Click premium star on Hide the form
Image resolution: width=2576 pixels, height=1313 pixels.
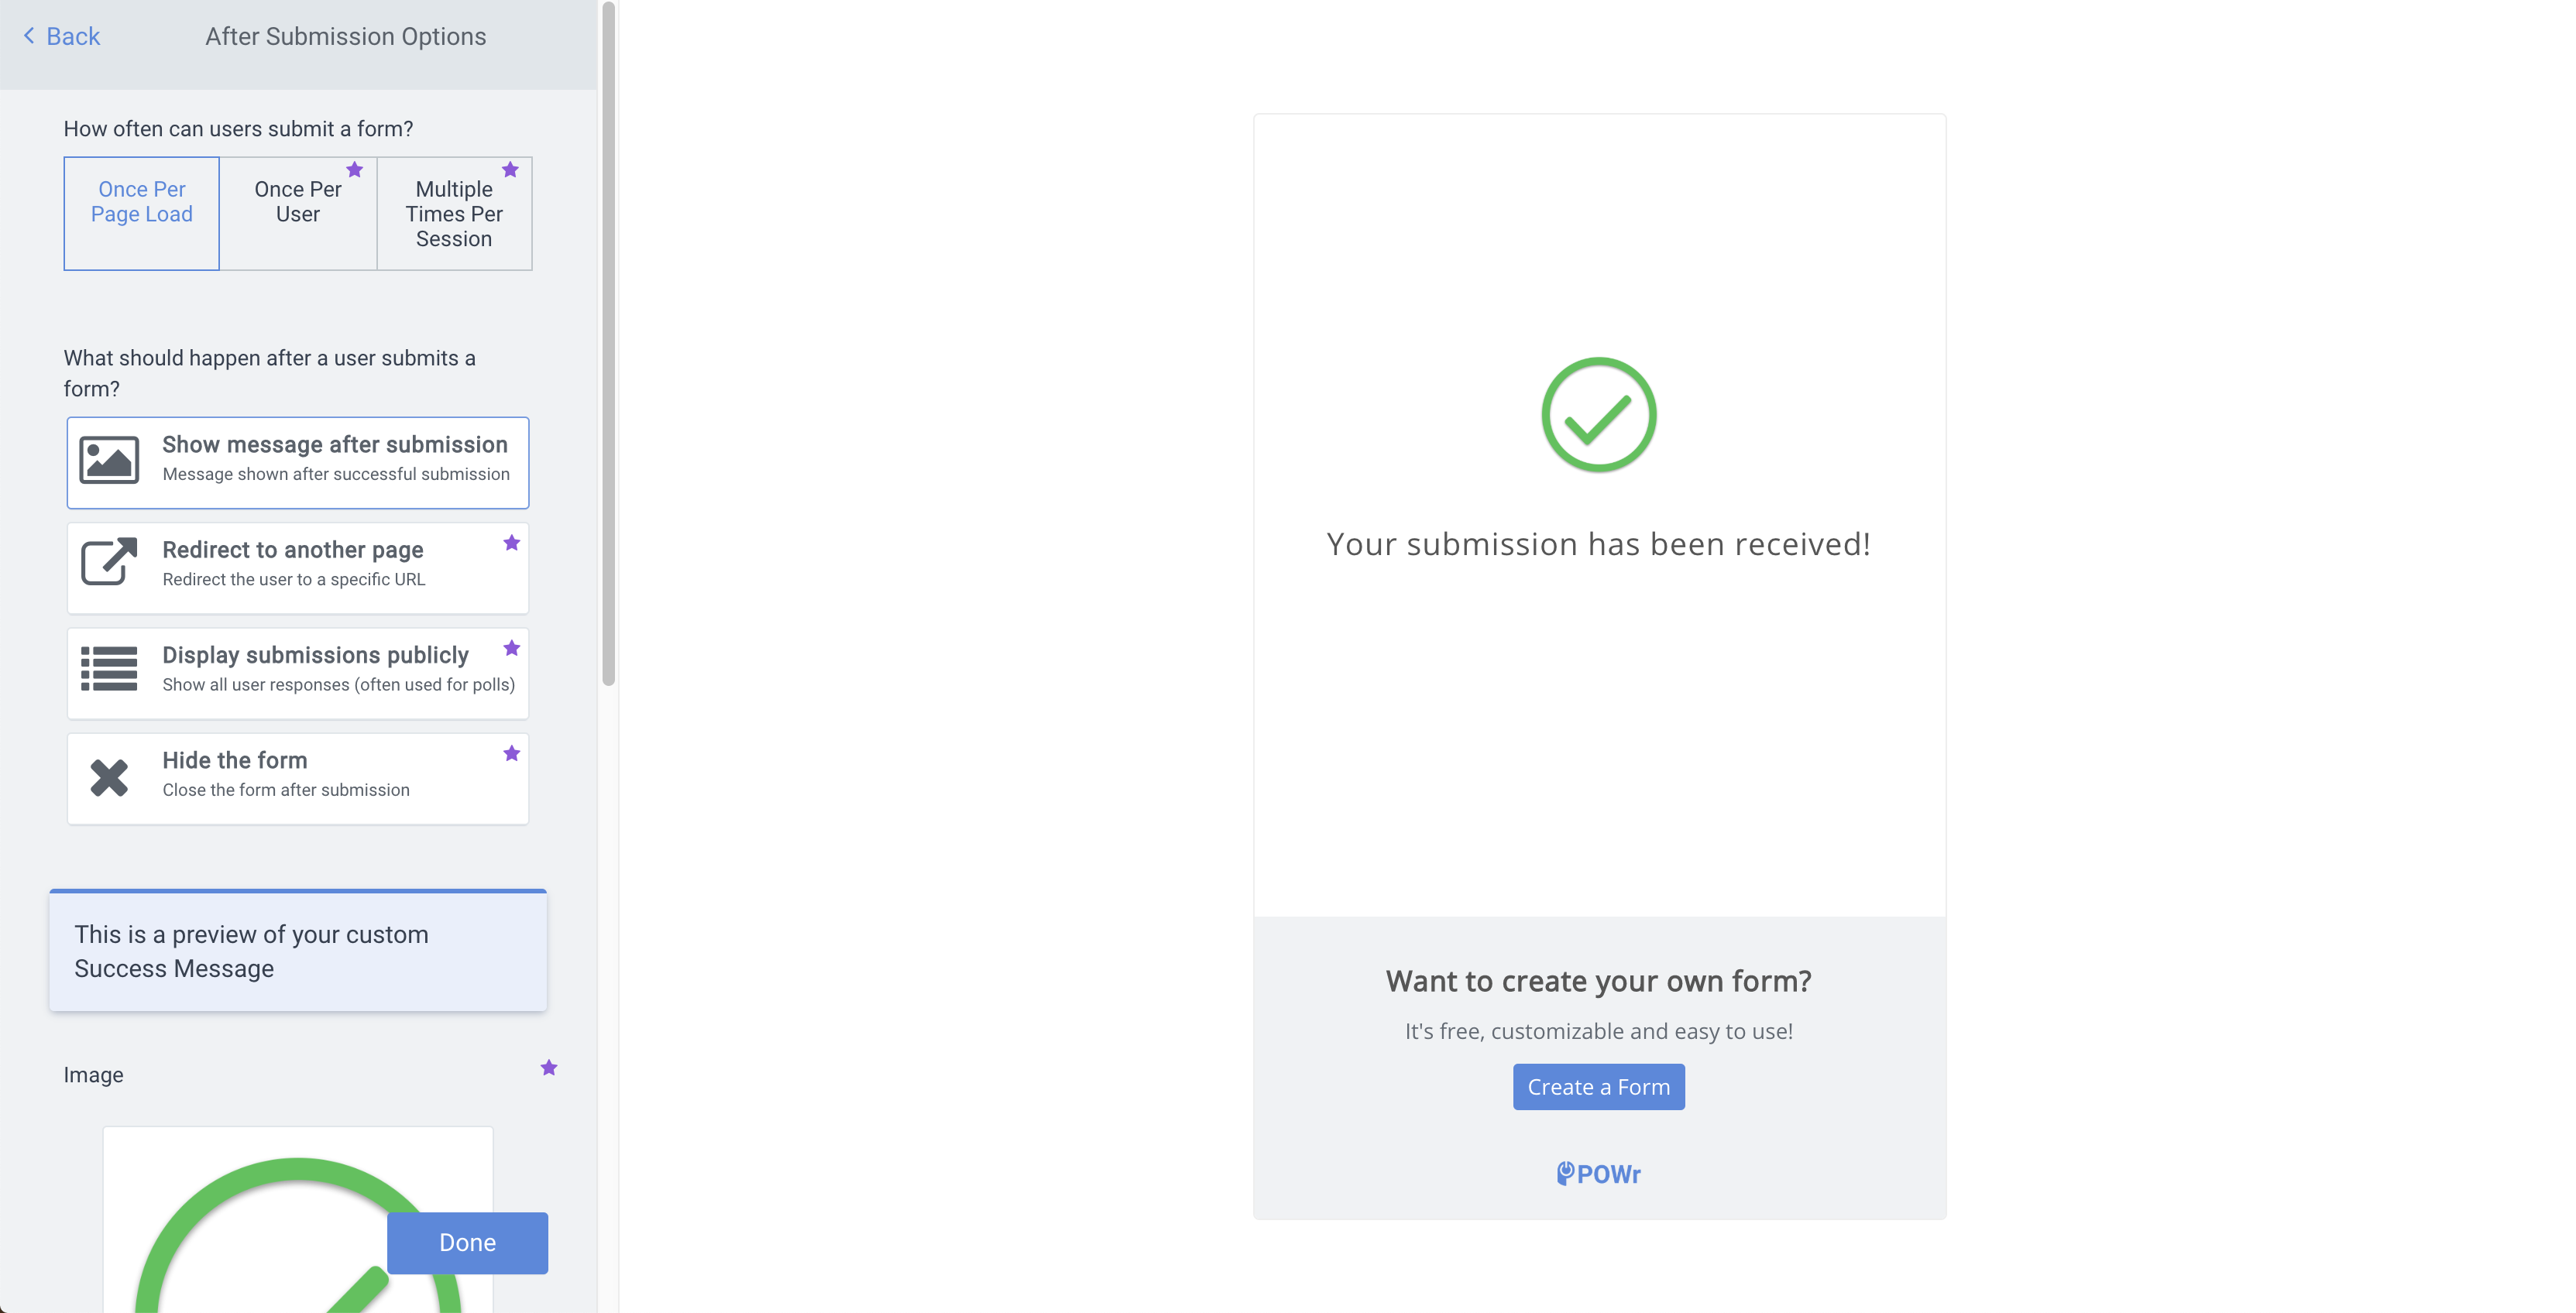click(x=512, y=753)
